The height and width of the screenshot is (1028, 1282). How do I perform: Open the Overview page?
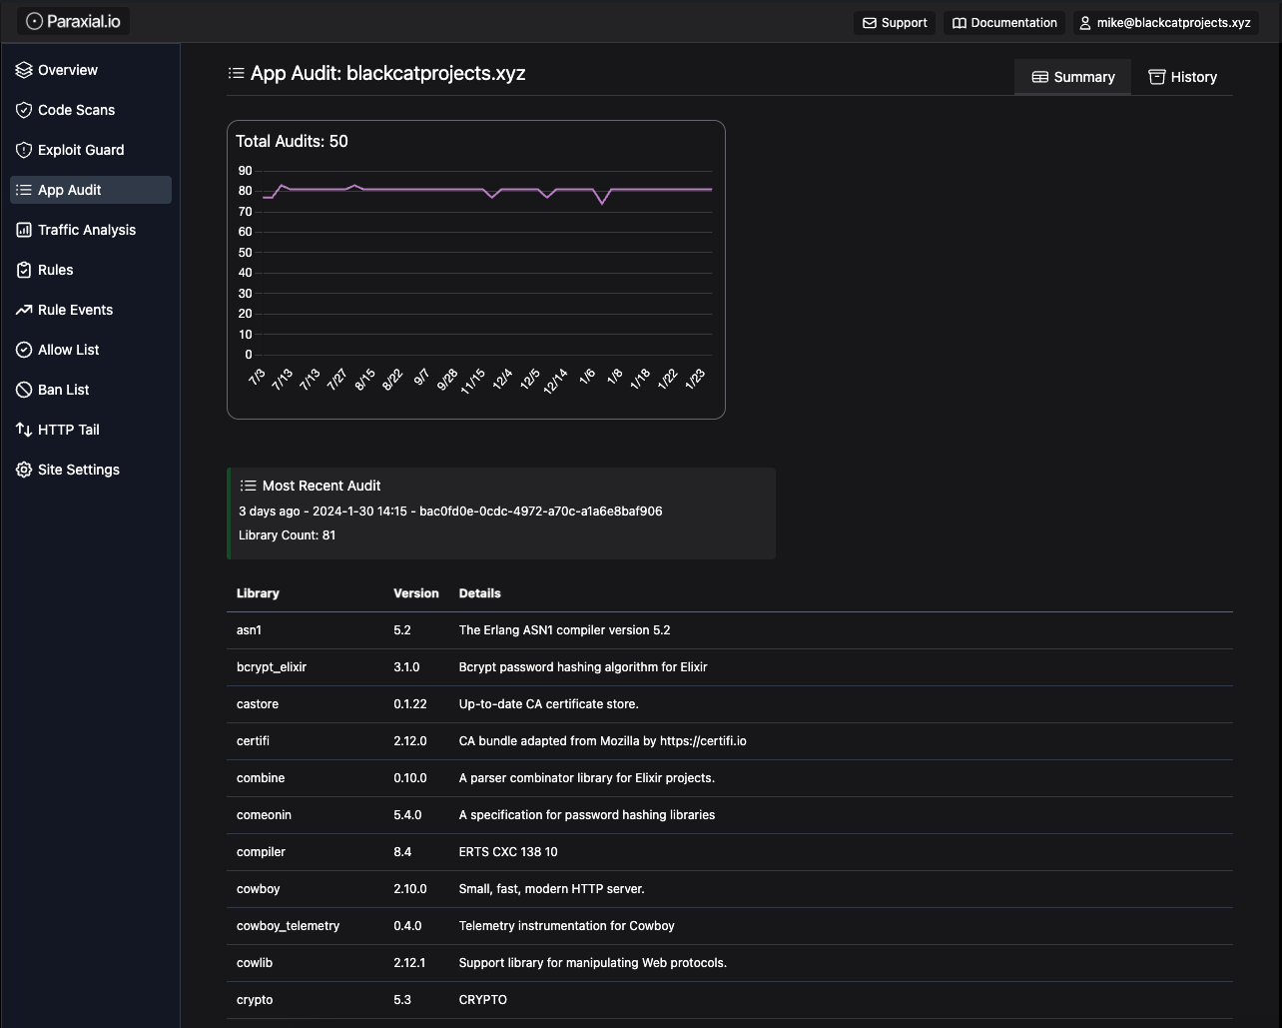click(91, 70)
